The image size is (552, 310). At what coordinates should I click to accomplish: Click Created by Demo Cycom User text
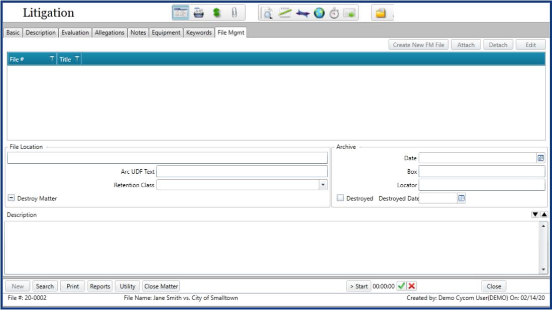(x=476, y=297)
